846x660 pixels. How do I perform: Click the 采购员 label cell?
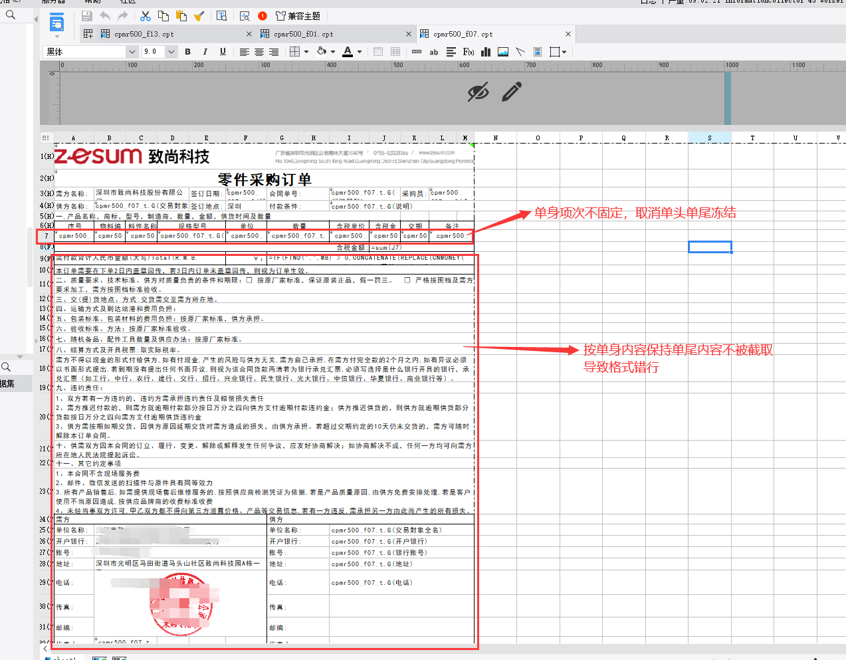click(415, 193)
